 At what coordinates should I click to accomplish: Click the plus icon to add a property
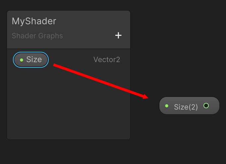pyautogui.click(x=118, y=35)
